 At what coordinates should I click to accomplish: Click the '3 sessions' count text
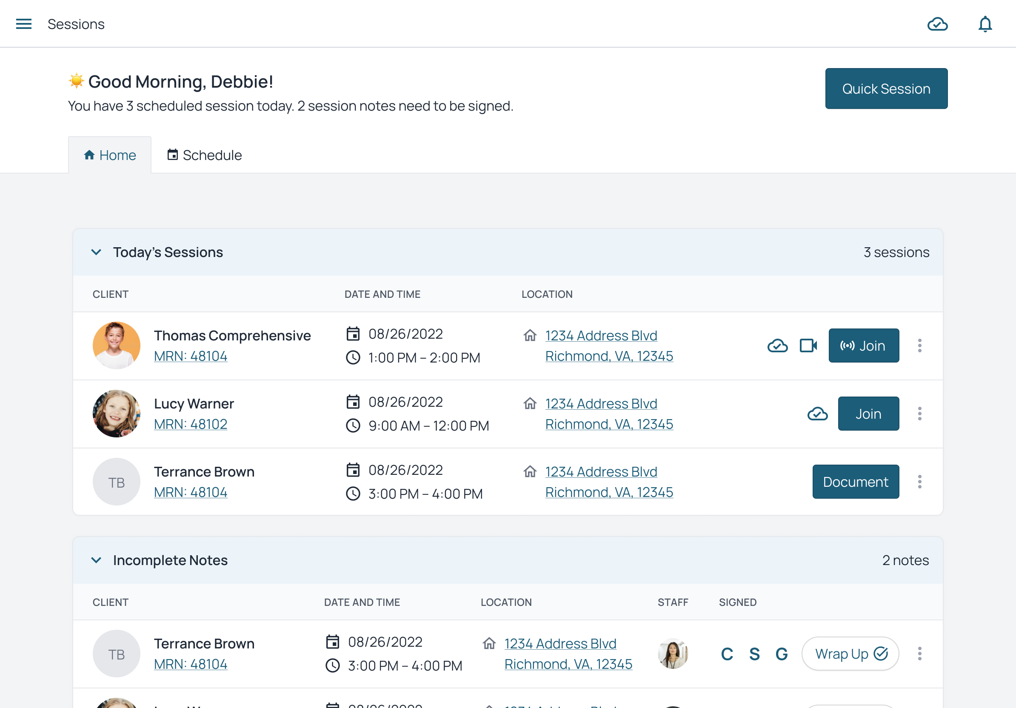click(x=896, y=252)
